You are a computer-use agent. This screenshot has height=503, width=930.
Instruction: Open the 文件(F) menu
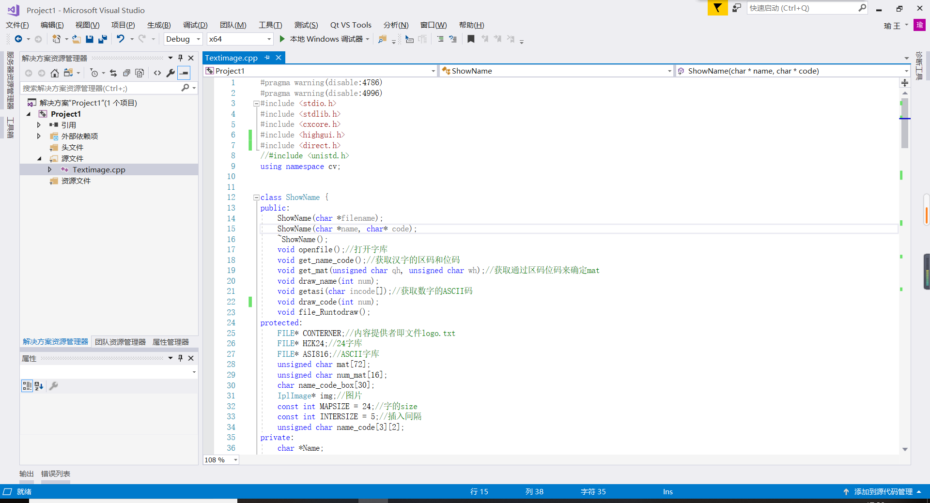(x=17, y=25)
